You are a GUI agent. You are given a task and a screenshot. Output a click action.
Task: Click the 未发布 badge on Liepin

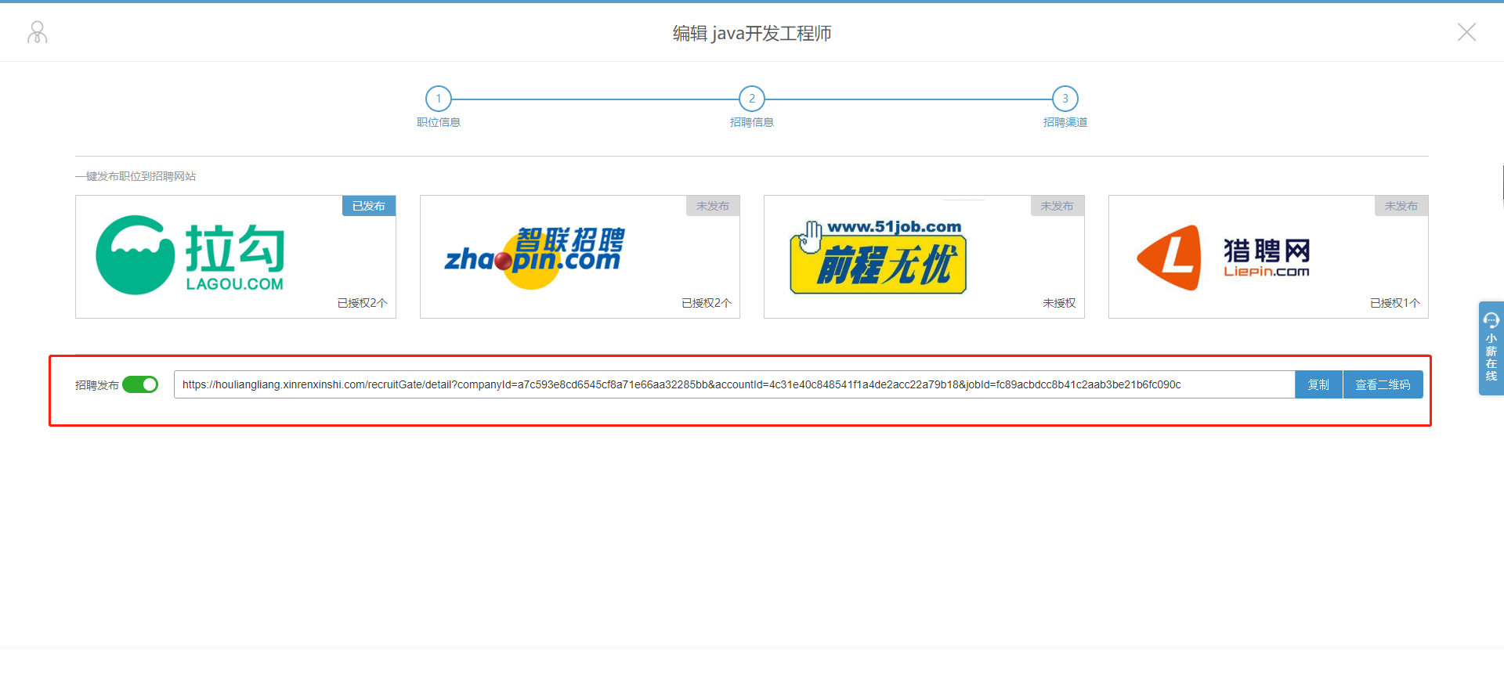1401,206
